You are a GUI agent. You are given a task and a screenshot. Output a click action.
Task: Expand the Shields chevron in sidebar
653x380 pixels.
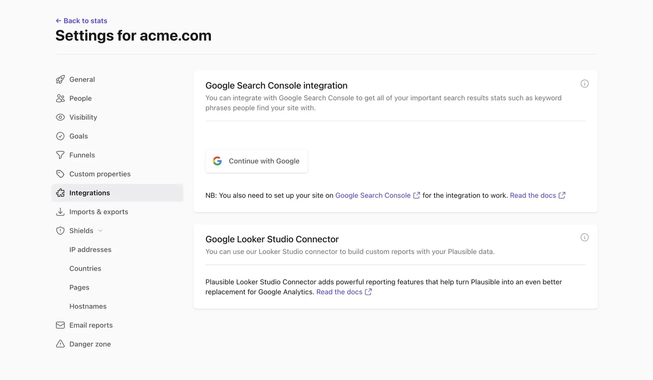(100, 230)
